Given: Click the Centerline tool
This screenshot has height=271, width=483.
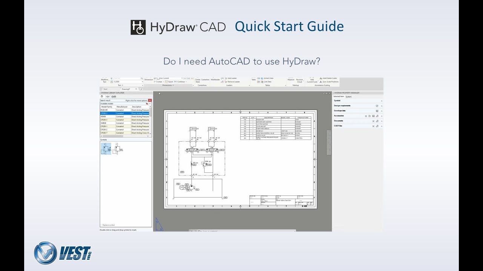Looking at the screenshot, I should tap(205, 79).
